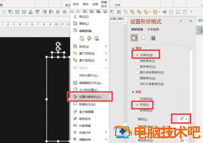Click the bring to front toolbar icon

(x=132, y=12)
